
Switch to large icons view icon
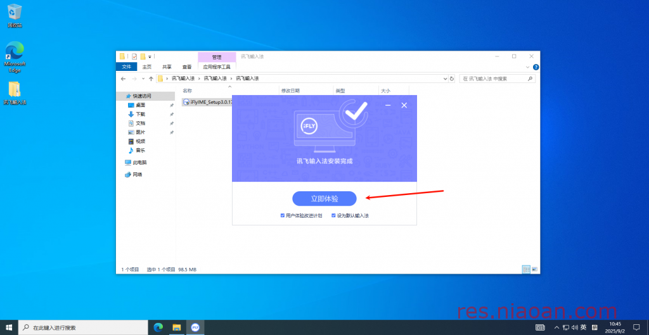534,269
